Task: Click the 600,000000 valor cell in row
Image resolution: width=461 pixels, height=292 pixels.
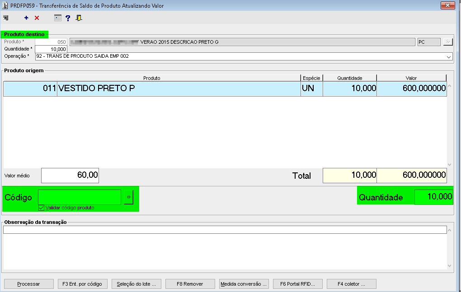Action: coord(412,88)
